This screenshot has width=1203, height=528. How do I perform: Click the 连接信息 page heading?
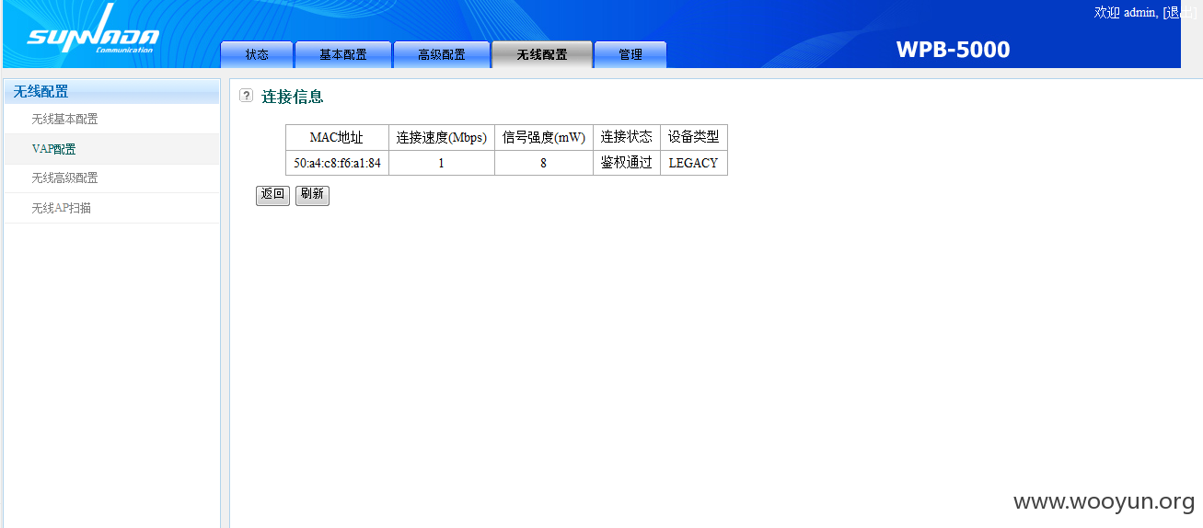click(x=293, y=97)
